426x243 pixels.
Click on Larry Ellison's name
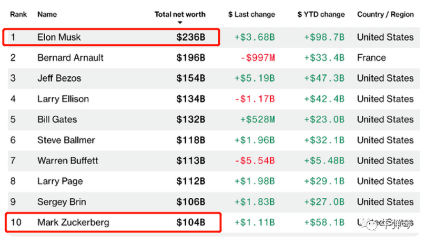pyautogui.click(x=63, y=99)
